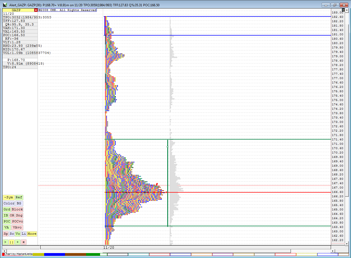Toggle the OR opening range display
Image resolution: width=351 pixels, height=258 pixels.
(12, 216)
